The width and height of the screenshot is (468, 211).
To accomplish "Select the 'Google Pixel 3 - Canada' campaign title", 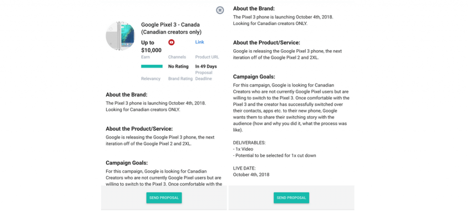I will click(171, 28).
